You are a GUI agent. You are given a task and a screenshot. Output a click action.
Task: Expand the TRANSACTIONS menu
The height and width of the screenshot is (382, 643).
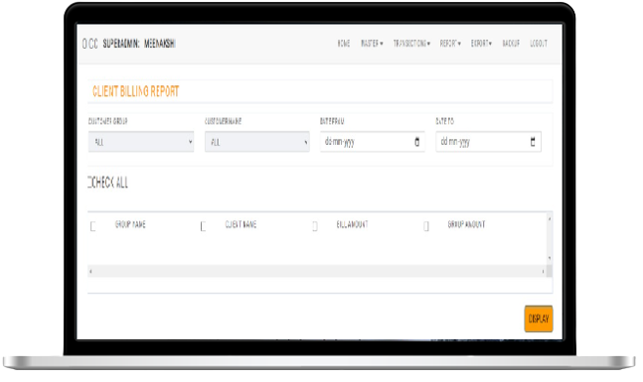(411, 44)
